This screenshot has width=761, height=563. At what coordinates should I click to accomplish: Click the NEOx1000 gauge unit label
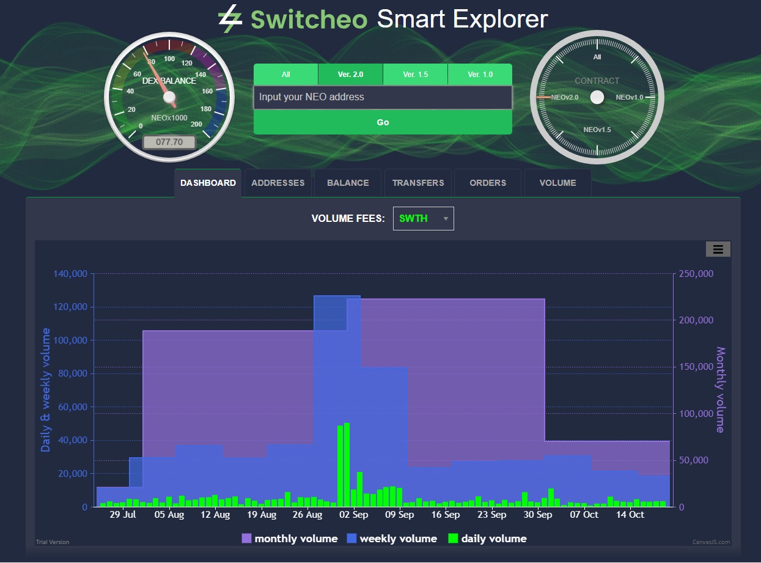(169, 117)
